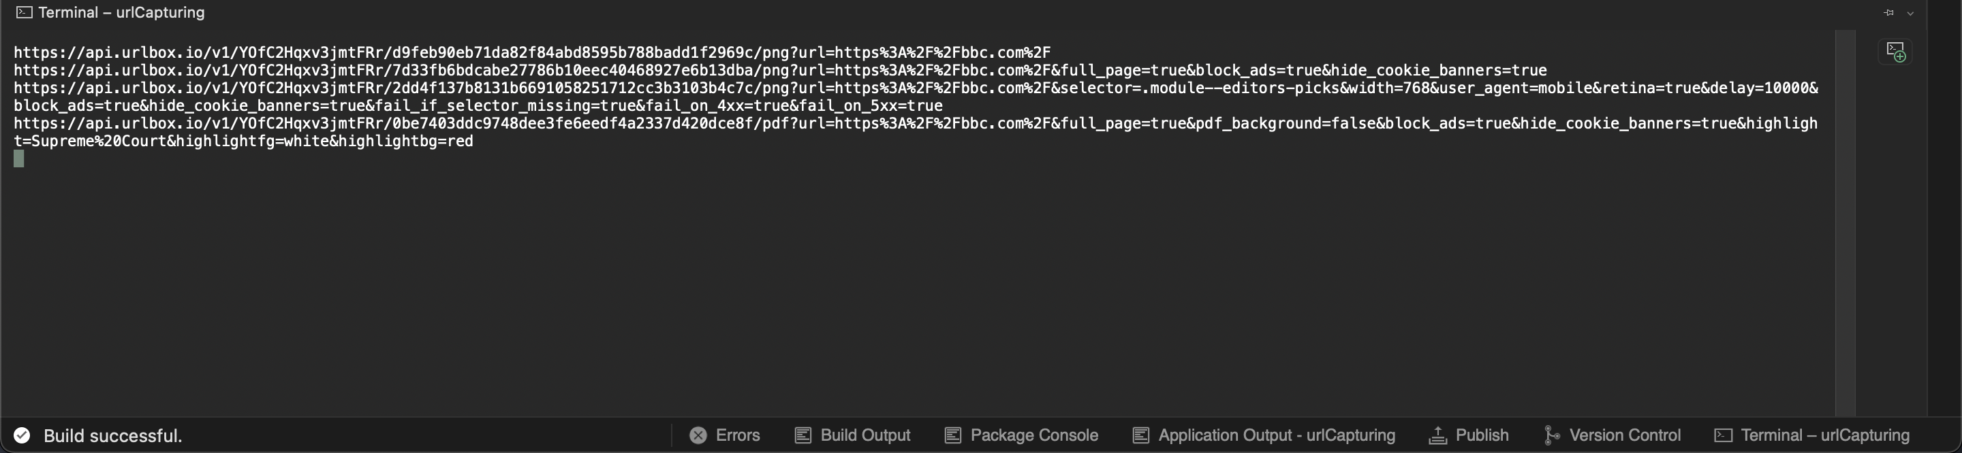Click the Package Console icon
This screenshot has width=1962, height=453.
pos(951,435)
